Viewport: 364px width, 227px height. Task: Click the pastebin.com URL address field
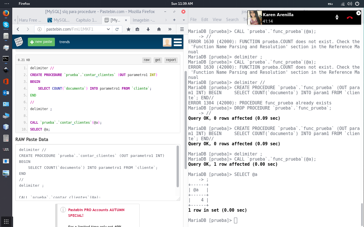[75, 29]
